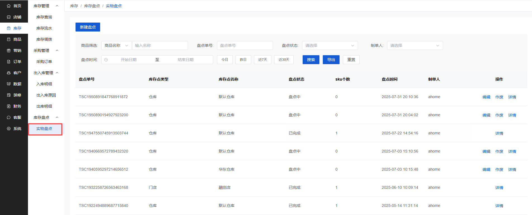
Task: Click the 盘点单号 column header
Action: (87, 79)
